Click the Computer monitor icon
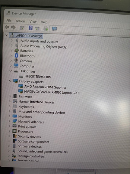 pyautogui.click(x=16, y=66)
